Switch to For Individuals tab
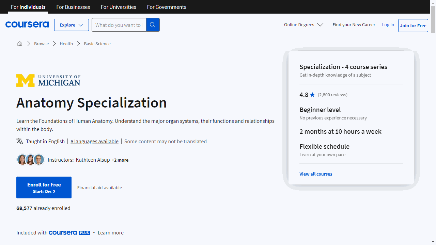Image resolution: width=436 pixels, height=245 pixels. coord(28,7)
